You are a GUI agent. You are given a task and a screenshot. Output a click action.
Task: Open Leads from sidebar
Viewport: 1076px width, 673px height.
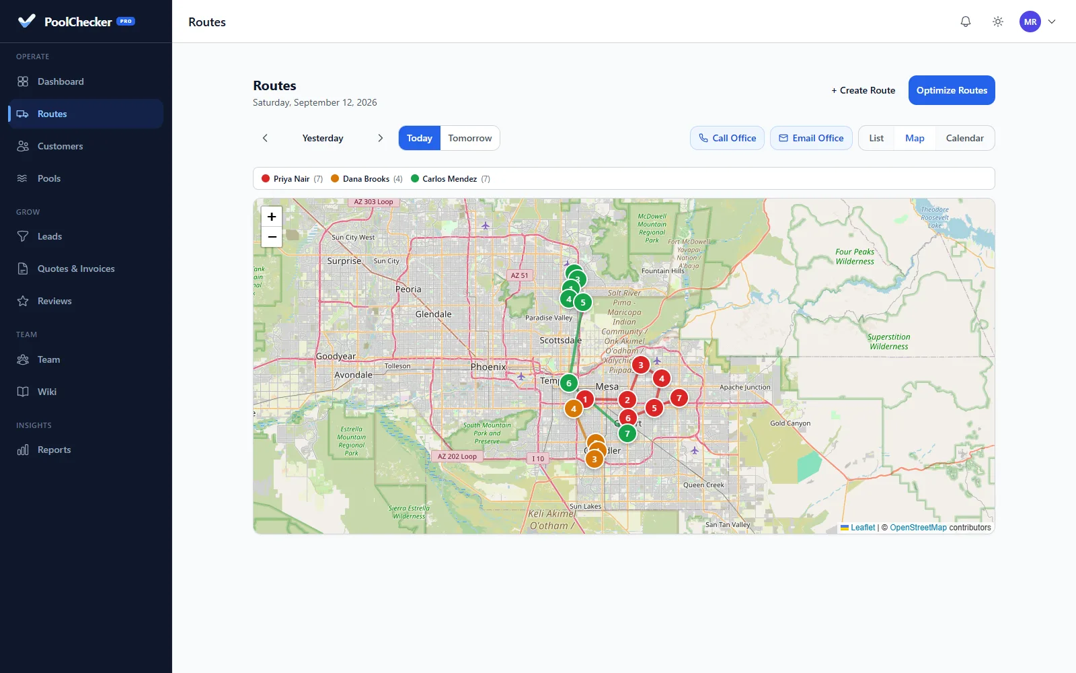point(86,236)
